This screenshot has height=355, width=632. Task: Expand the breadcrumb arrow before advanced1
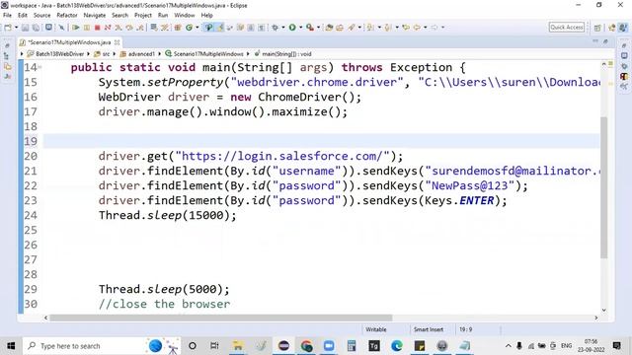point(115,54)
